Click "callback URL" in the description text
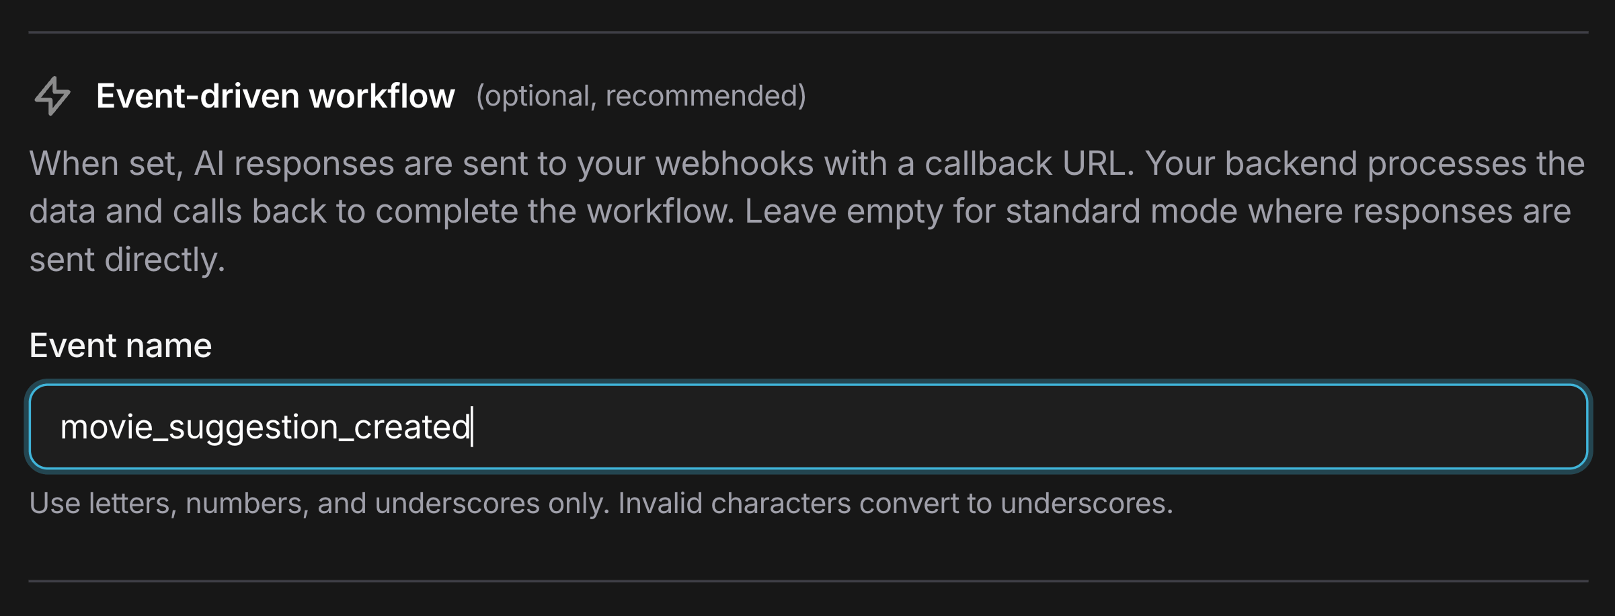 pos(1029,163)
